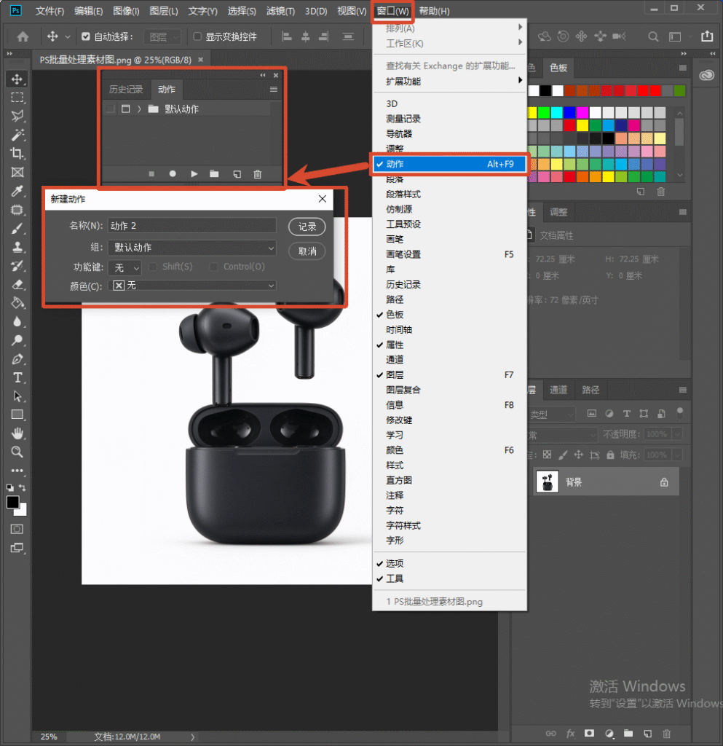Toggle the 自动选择 checkbox
The image size is (723, 746).
click(86, 36)
